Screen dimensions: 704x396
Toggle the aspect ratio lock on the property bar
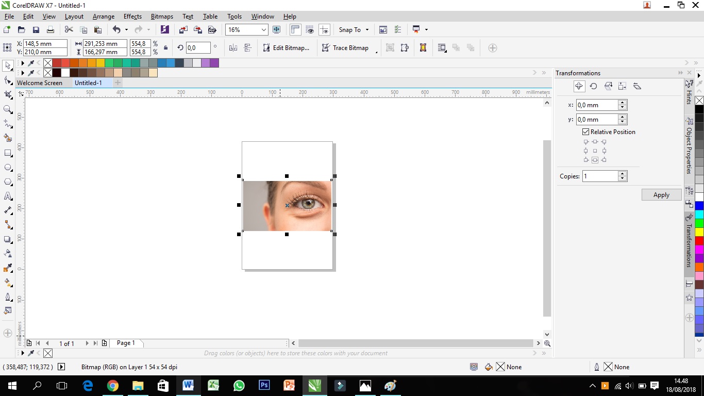click(165, 47)
